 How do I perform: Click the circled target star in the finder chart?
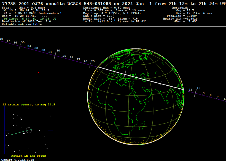tap(29, 130)
